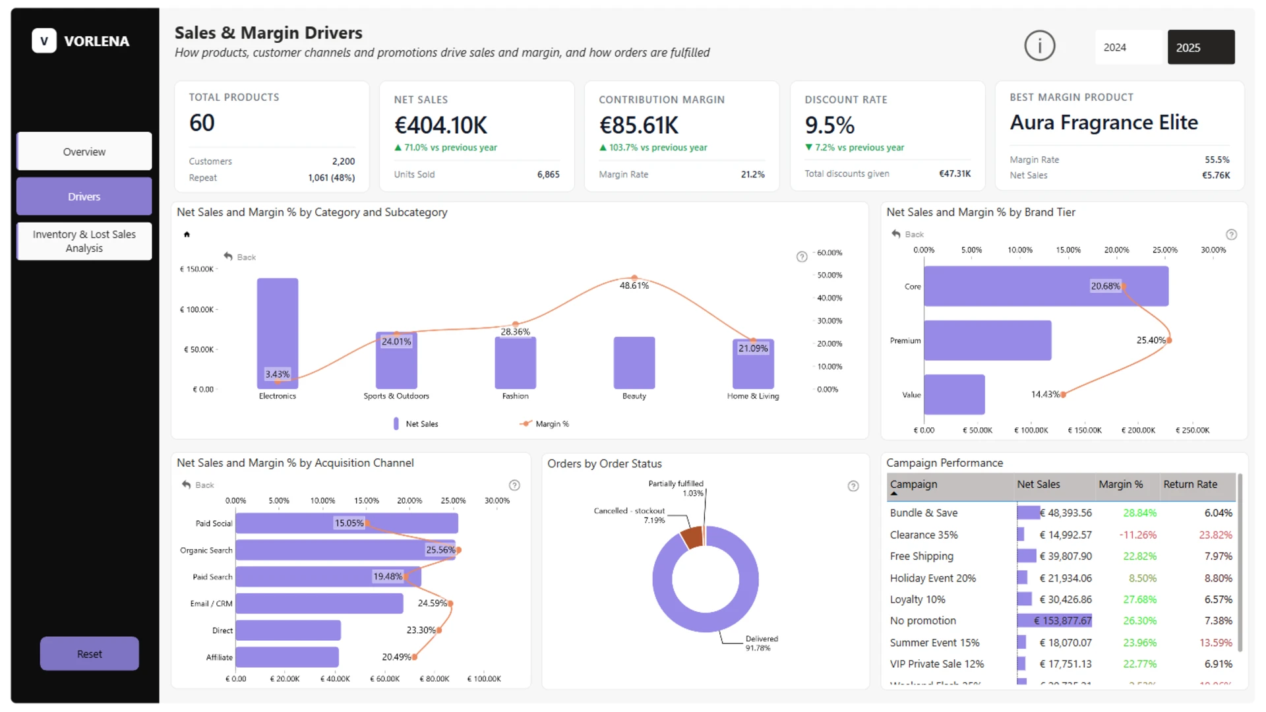Screen dimensions: 1266x712
Task: Click the Campaign column sort arrow
Action: coord(894,494)
